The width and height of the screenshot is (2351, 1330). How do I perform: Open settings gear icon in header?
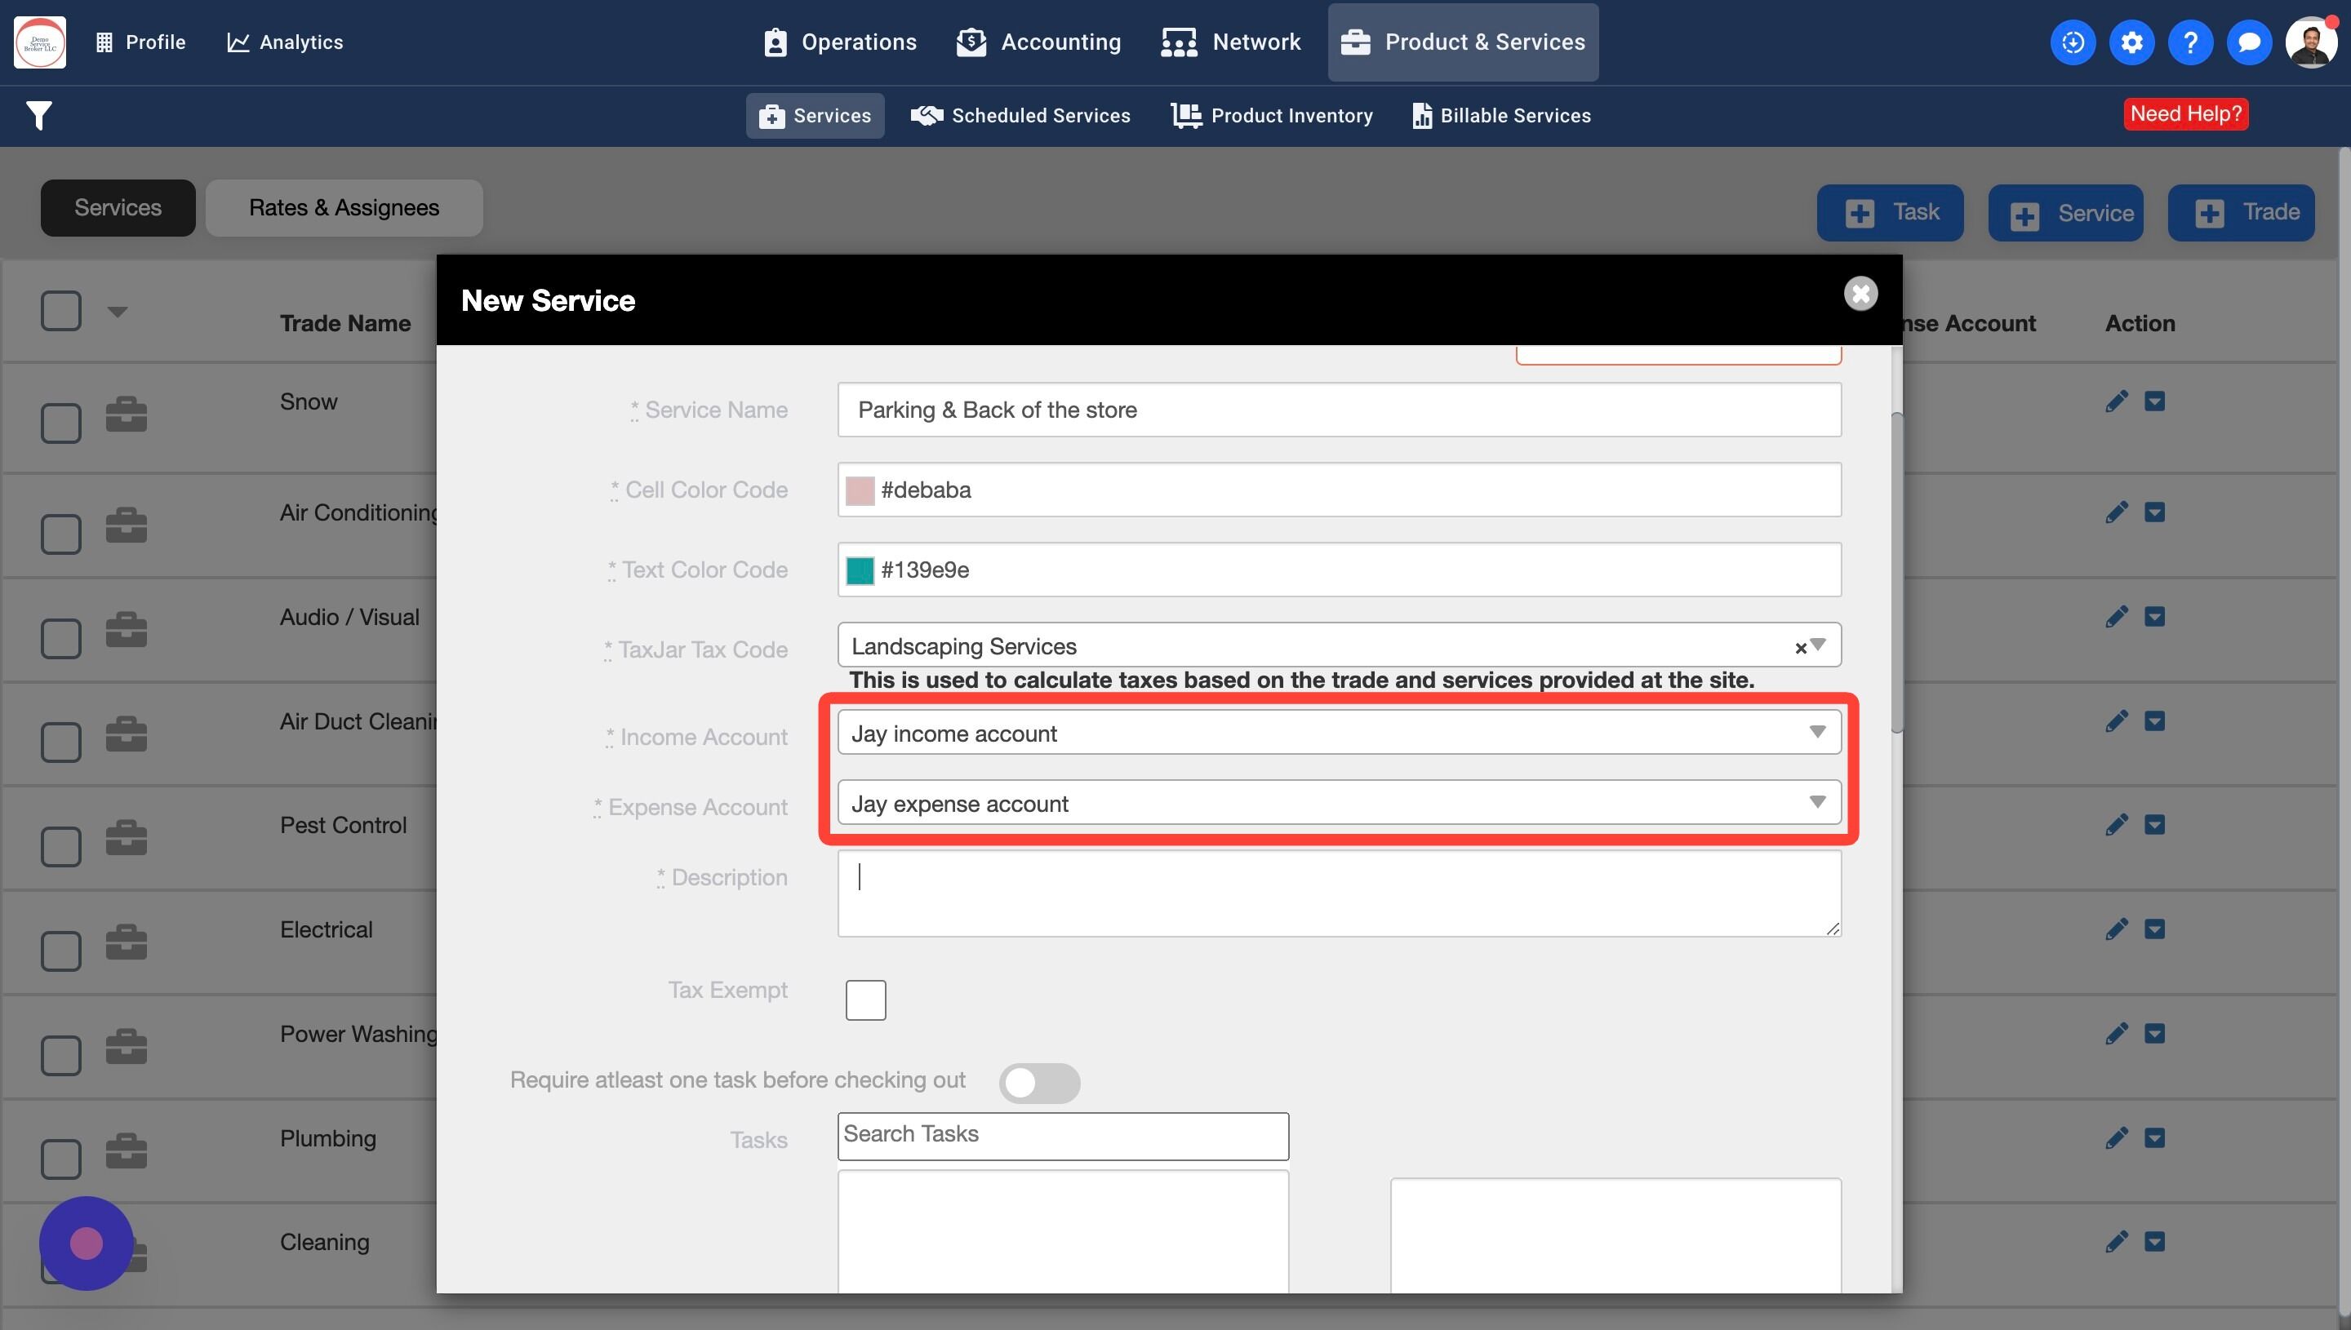(x=2131, y=42)
